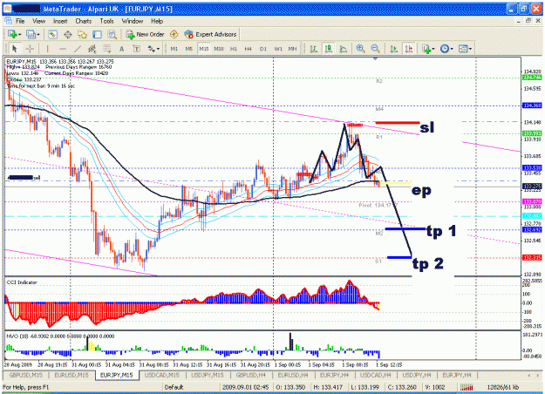Open the File menu
545x394 pixels.
coord(20,21)
